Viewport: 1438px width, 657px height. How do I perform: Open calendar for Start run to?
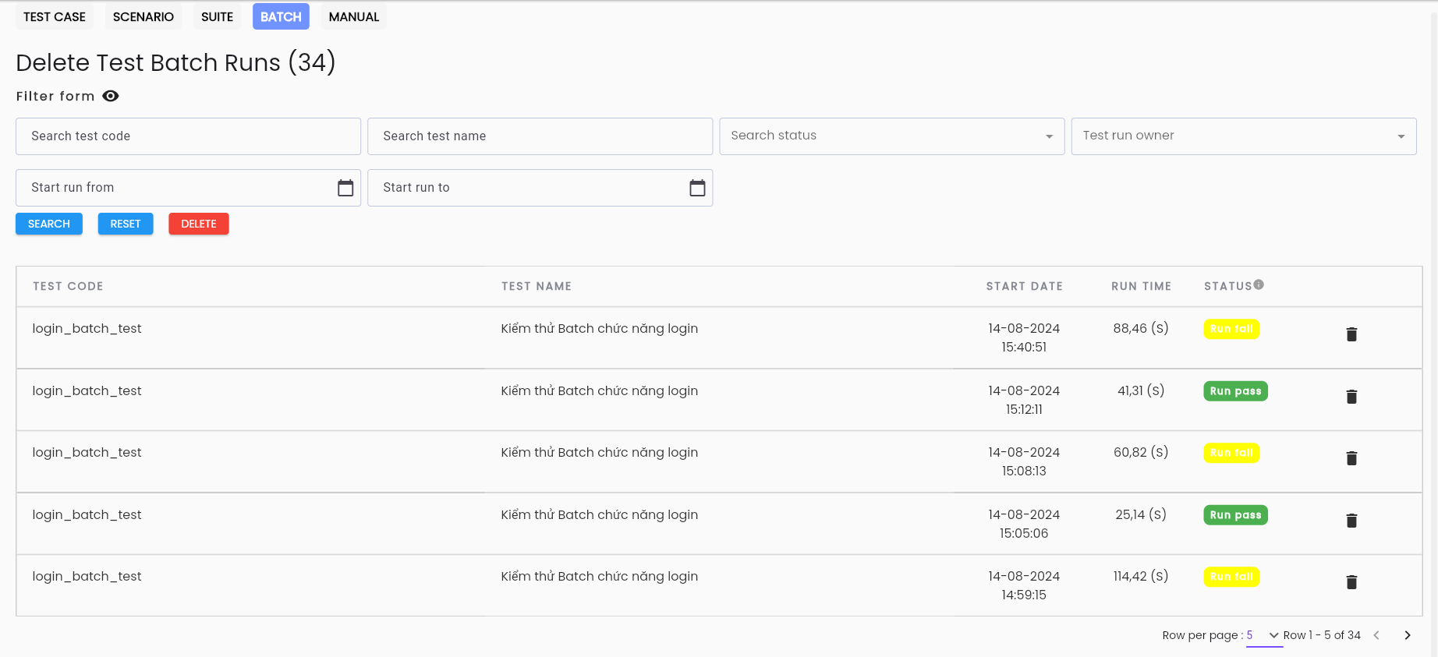(x=697, y=188)
